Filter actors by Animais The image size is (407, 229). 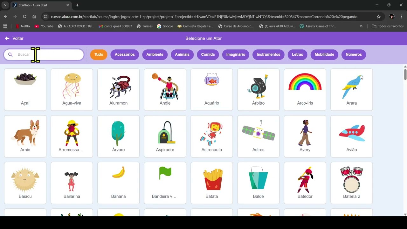point(182,54)
